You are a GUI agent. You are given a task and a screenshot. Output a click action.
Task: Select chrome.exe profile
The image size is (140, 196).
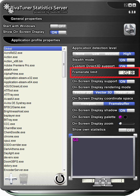pos(33,136)
